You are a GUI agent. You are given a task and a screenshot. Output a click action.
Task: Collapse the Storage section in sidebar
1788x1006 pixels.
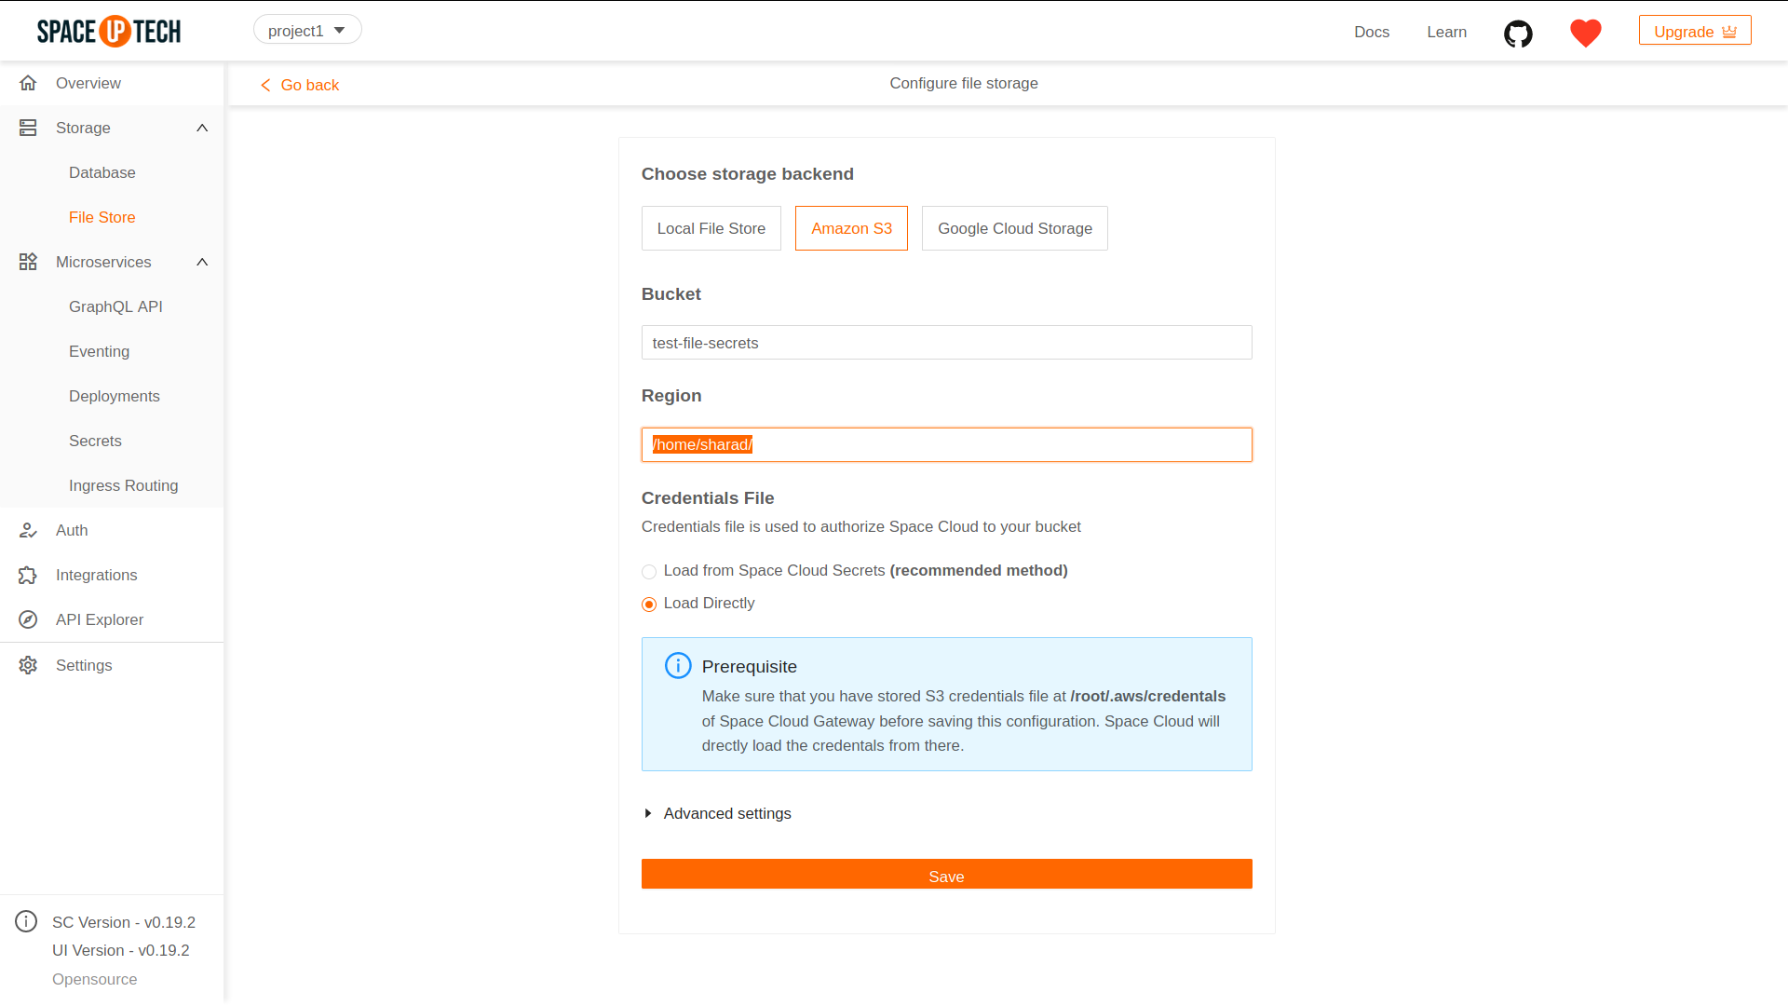tap(202, 128)
